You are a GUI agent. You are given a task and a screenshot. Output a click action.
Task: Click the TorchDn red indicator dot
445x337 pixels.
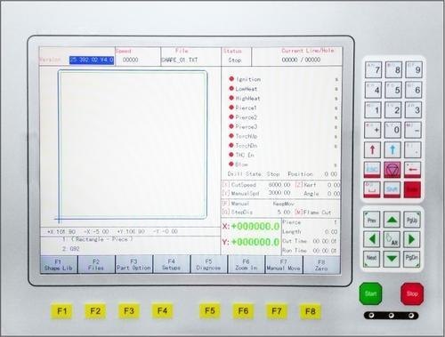tap(231, 145)
